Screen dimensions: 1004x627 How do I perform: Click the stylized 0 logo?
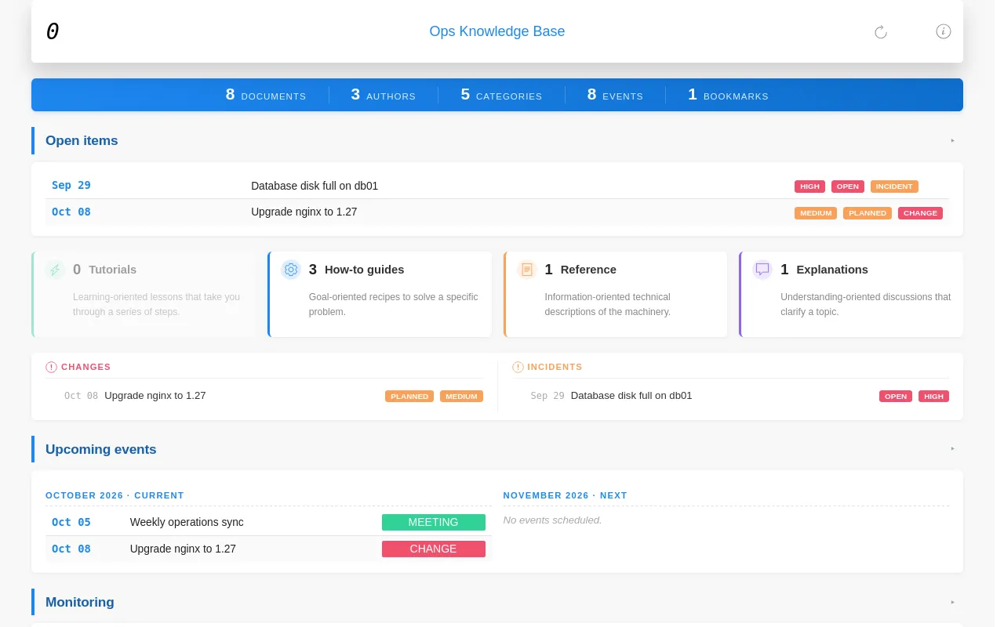tap(52, 31)
